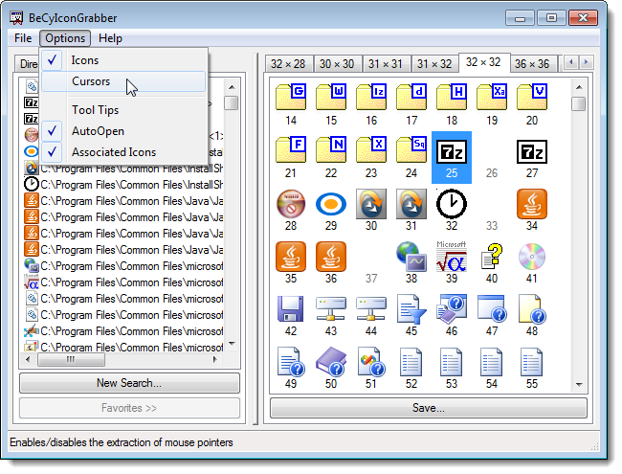Click file list scrollbar up arrow
The image size is (622, 474).
(x=232, y=87)
